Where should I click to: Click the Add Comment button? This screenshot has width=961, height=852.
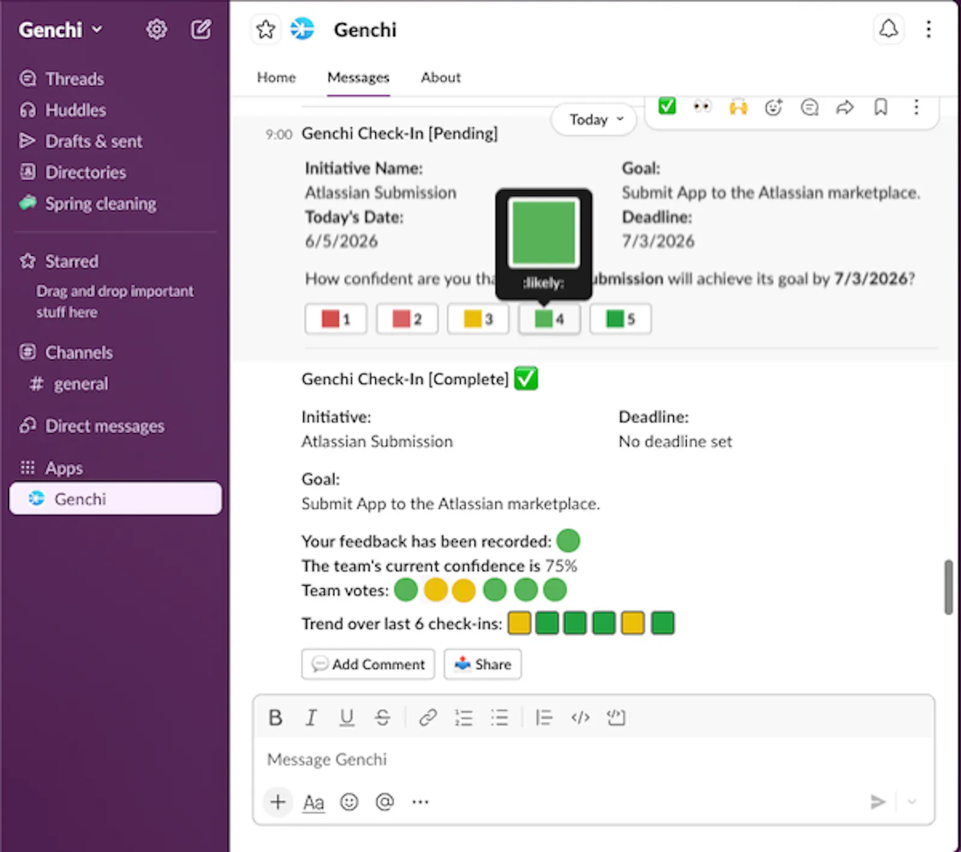368,664
